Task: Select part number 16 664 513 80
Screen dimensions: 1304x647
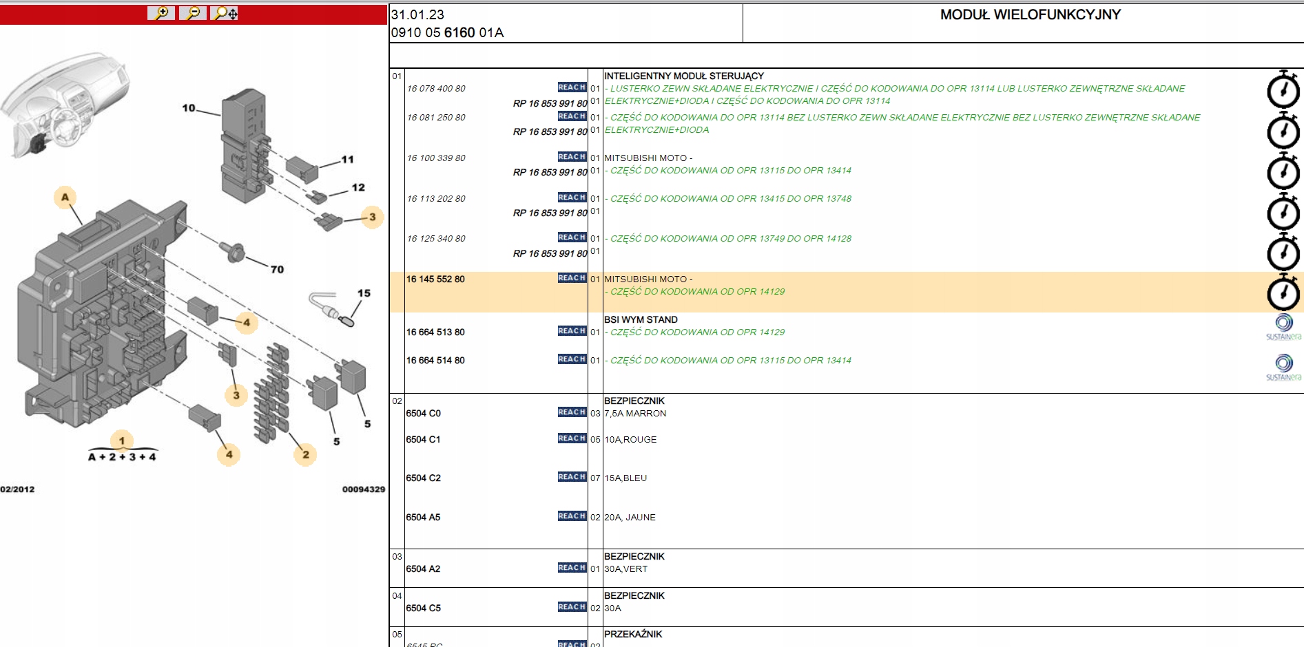Action: tap(435, 332)
